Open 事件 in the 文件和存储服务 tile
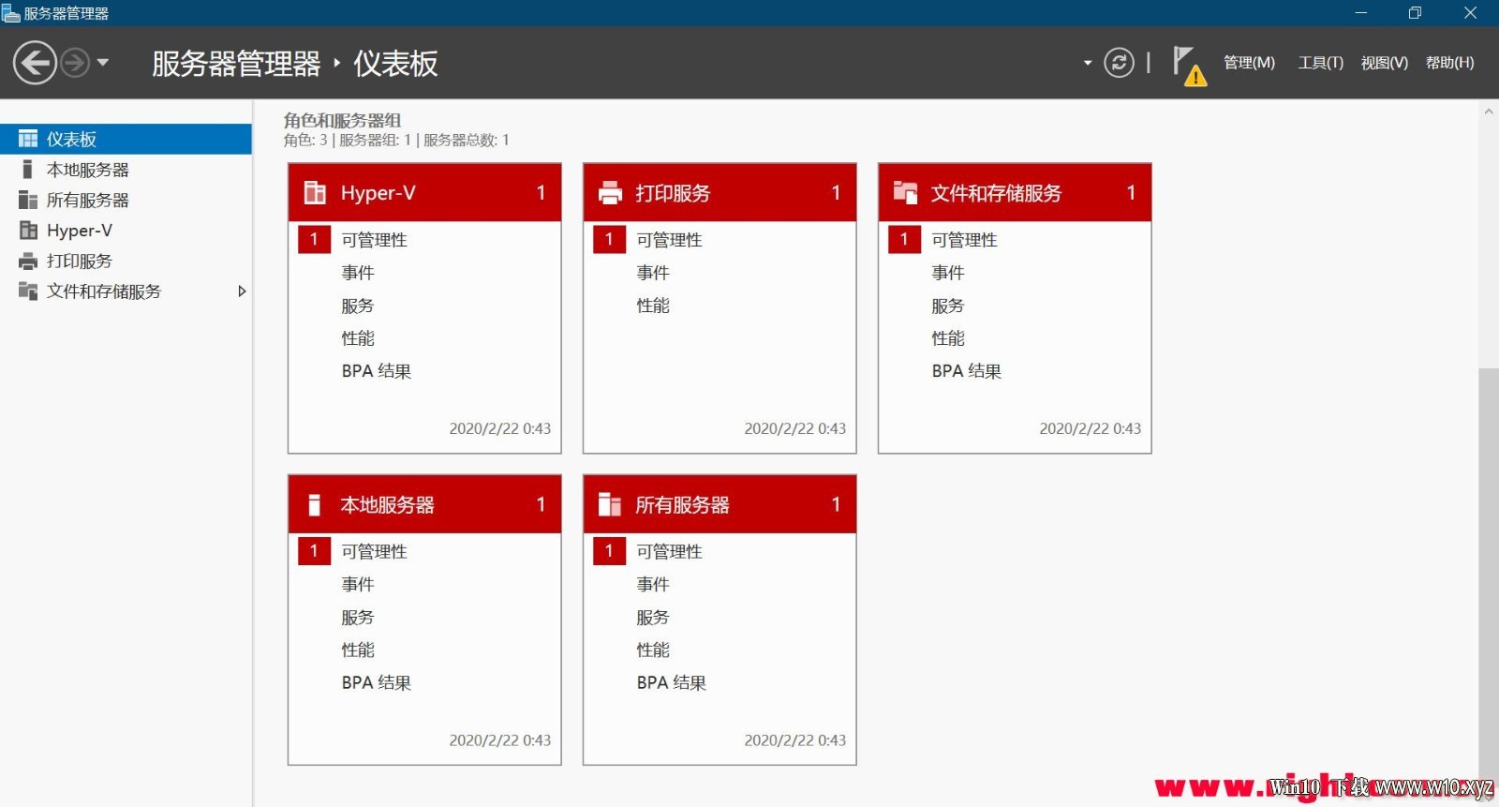Screen dimensions: 1499x807 point(948,273)
